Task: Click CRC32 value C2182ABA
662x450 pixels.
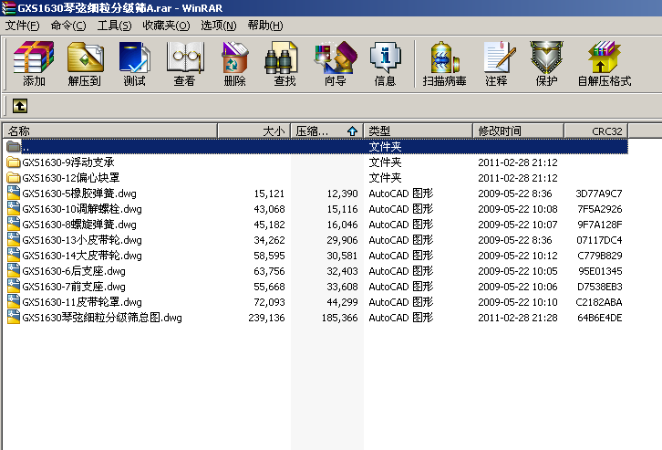Action: [599, 302]
